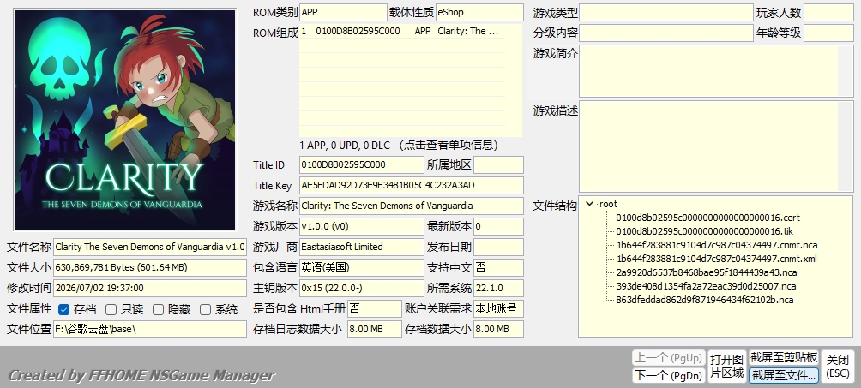The height and width of the screenshot is (388, 861).
Task: Click the 游戏描述 description text area
Action: 716,146
